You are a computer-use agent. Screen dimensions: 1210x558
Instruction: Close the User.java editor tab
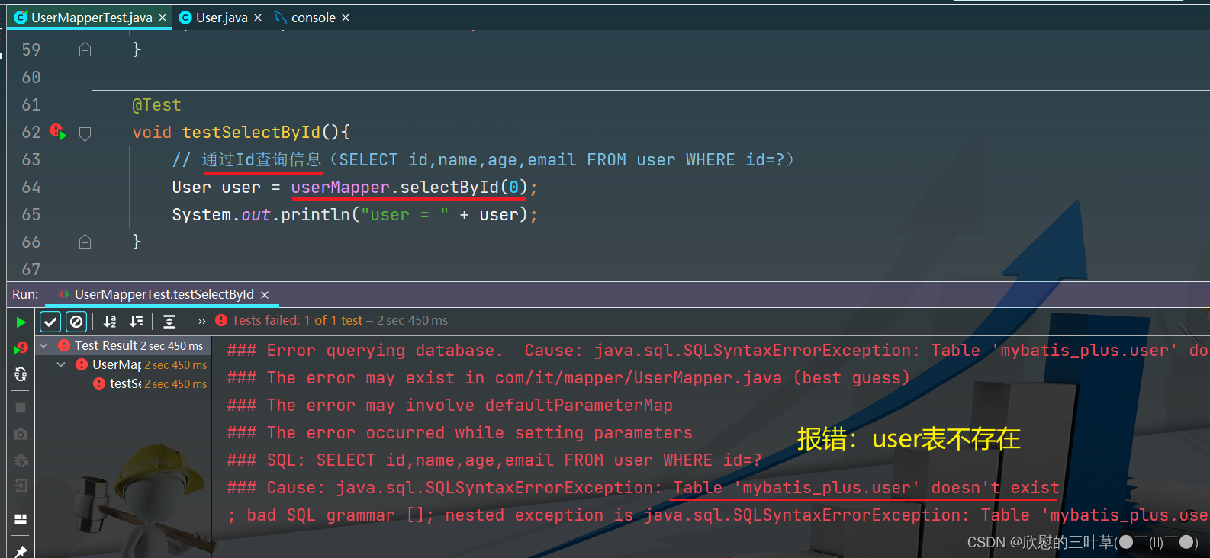click(258, 18)
